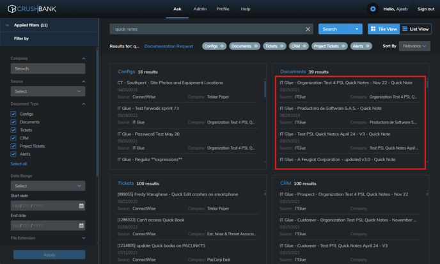Click the Select all link
This screenshot has width=440, height=264.
(x=19, y=164)
